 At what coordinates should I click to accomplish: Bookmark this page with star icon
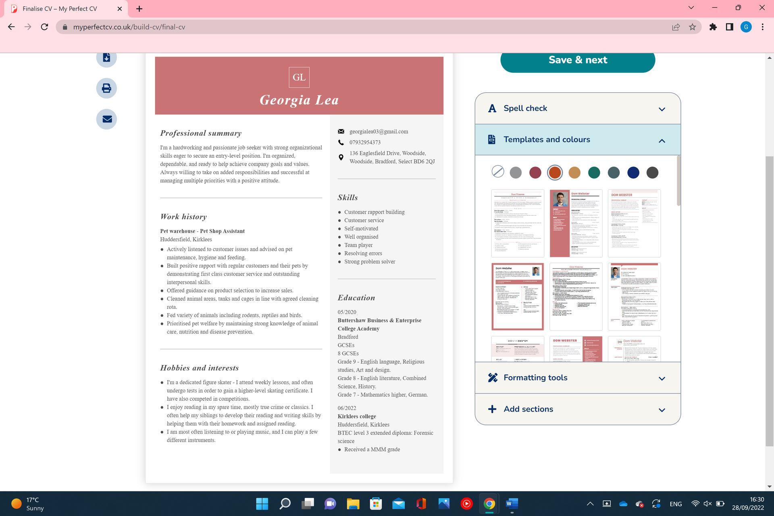tap(693, 27)
